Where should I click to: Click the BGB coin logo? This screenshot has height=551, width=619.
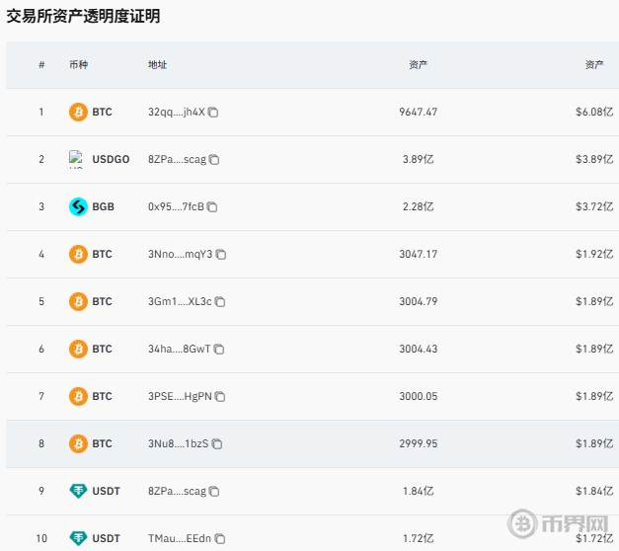click(78, 207)
